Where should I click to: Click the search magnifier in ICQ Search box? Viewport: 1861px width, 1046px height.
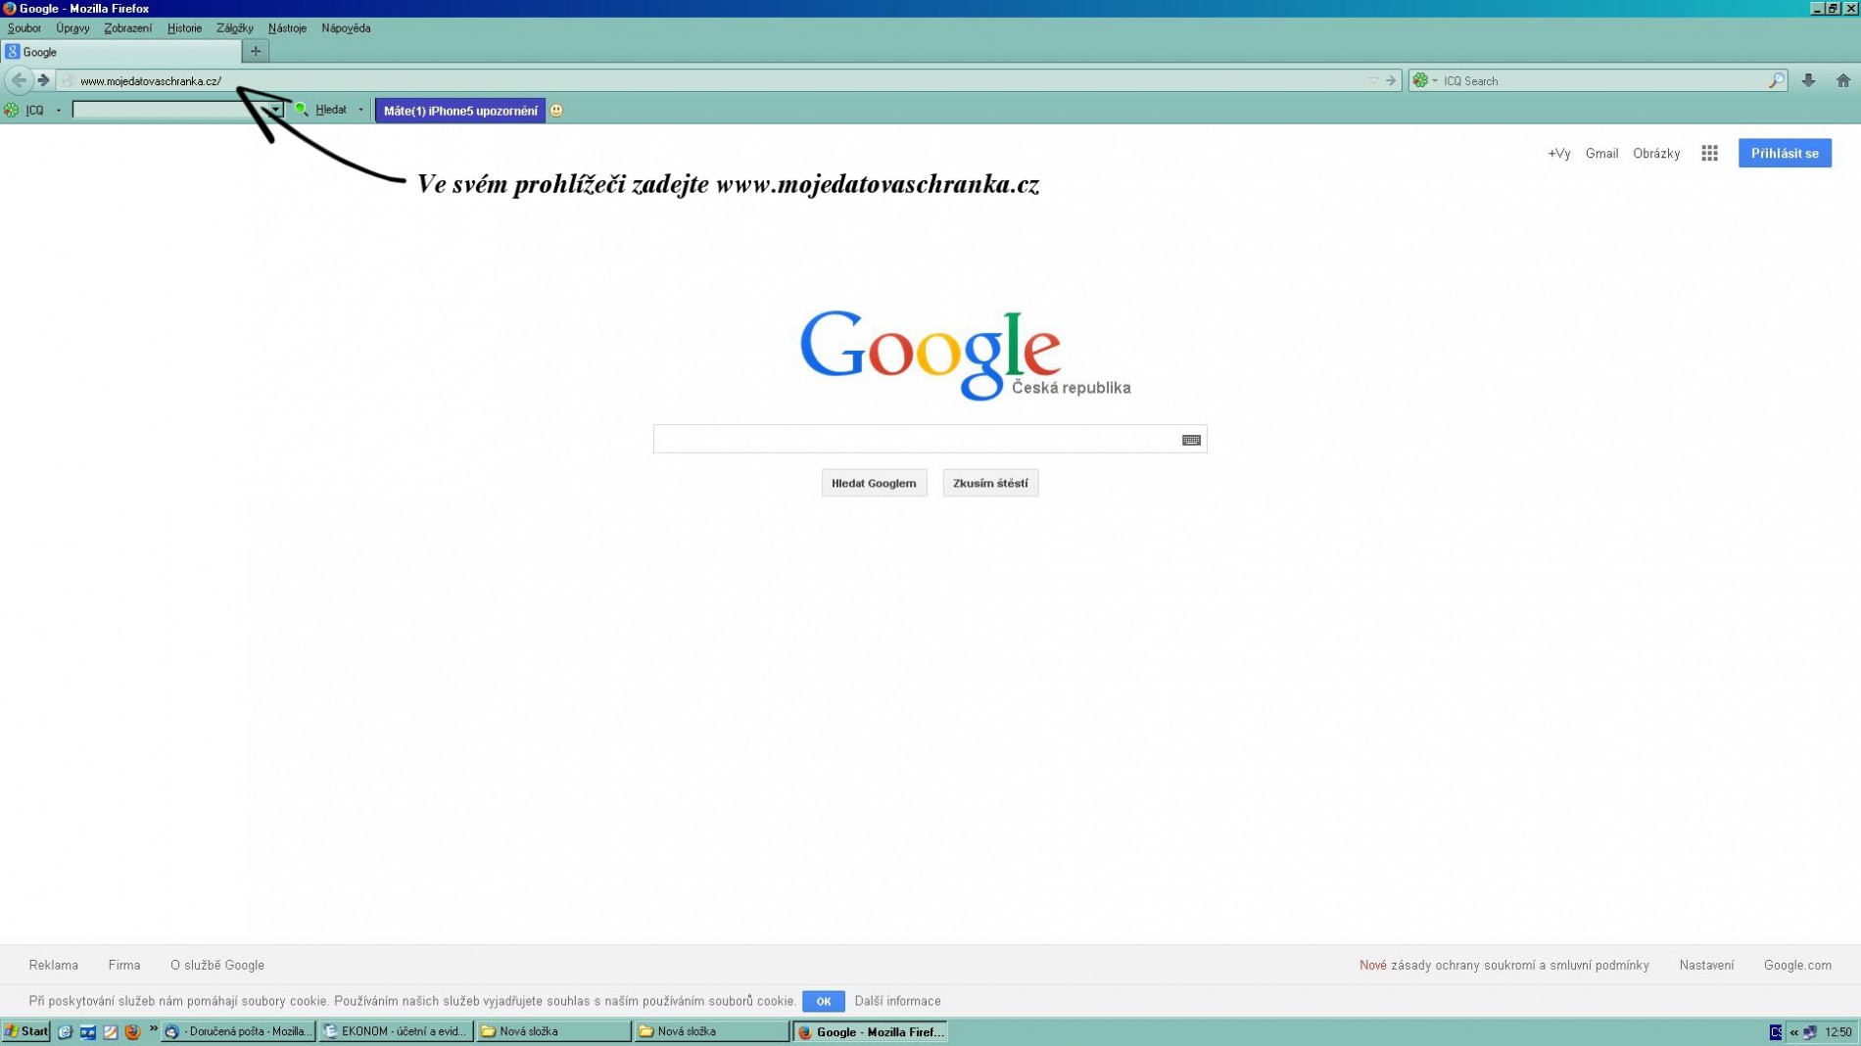1776,80
